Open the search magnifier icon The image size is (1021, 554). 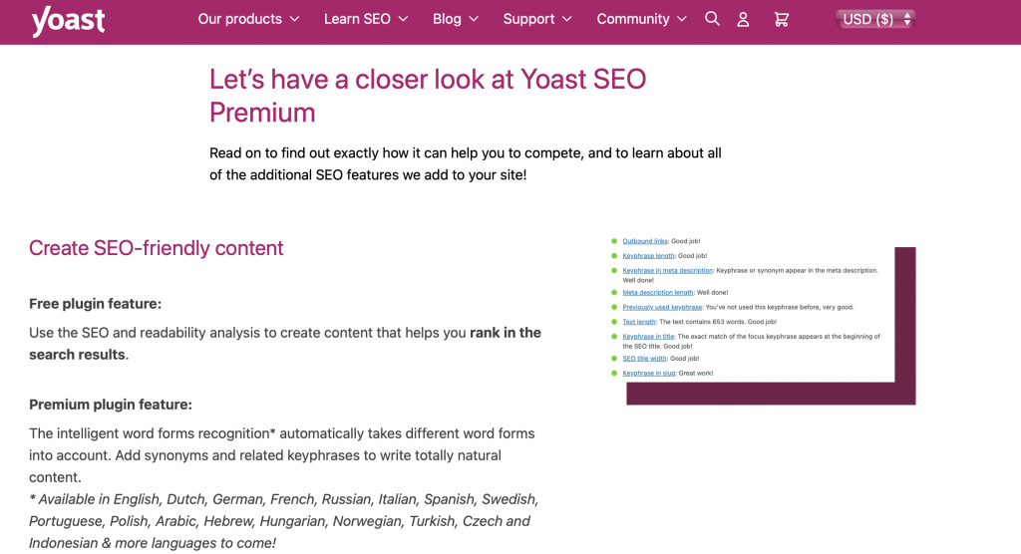[x=712, y=19]
